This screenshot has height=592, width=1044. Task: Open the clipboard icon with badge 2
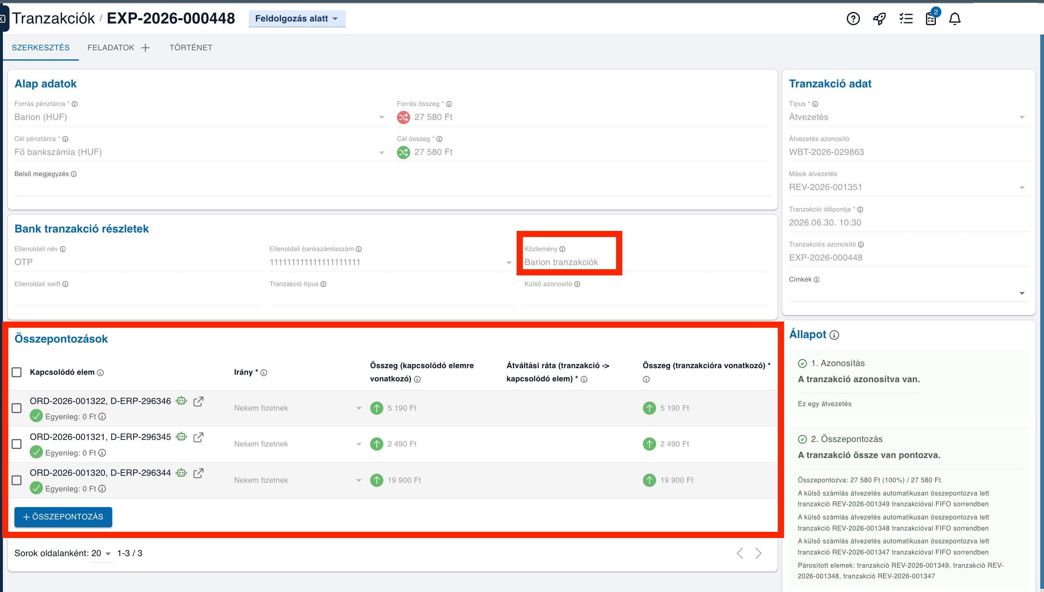pos(931,18)
